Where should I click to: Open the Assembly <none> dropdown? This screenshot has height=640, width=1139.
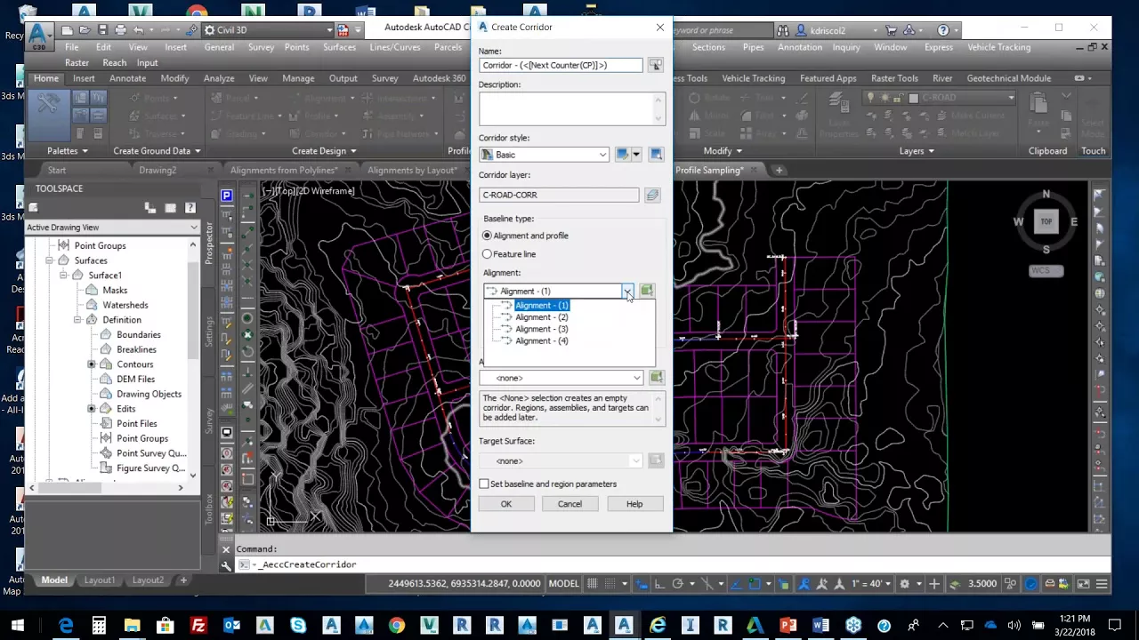(636, 378)
